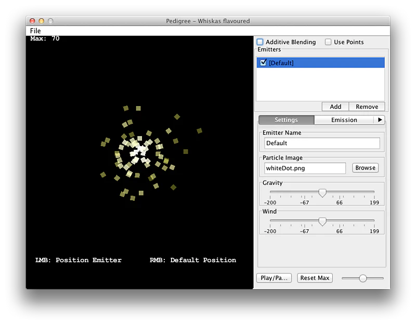Focus the Emitter Name text field

click(322, 144)
